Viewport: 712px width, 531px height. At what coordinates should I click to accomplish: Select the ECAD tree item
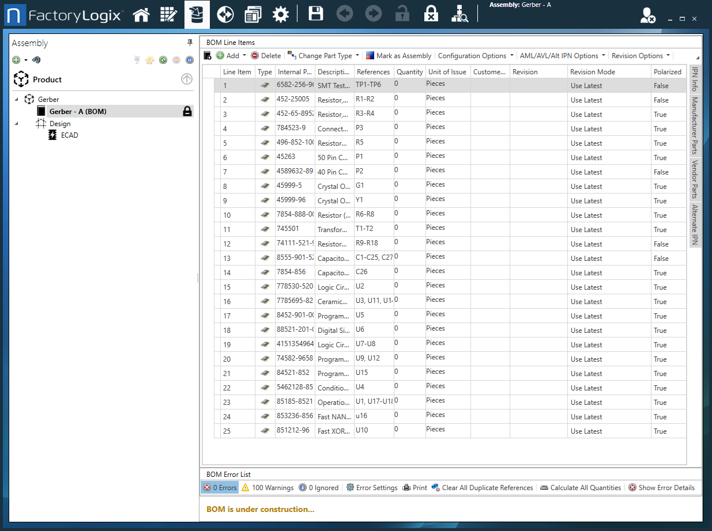tap(69, 135)
